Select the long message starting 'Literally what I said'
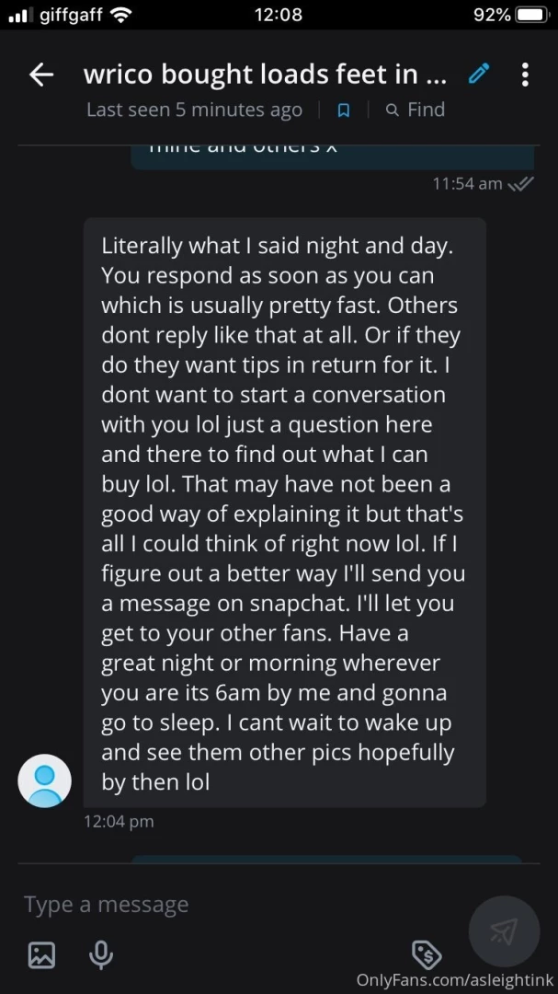 pyautogui.click(x=284, y=512)
